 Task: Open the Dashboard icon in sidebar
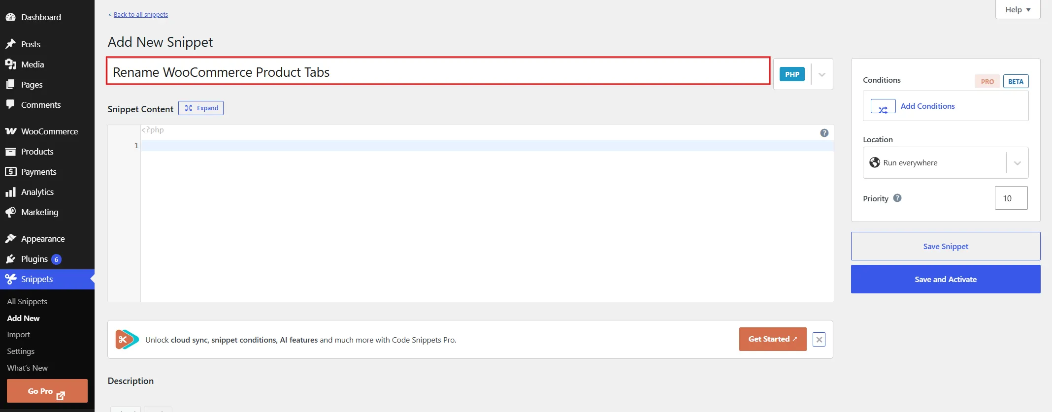[10, 17]
